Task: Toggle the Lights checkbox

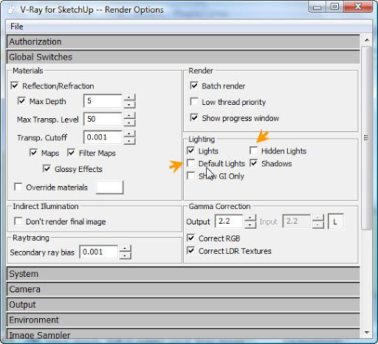Action: click(x=190, y=151)
